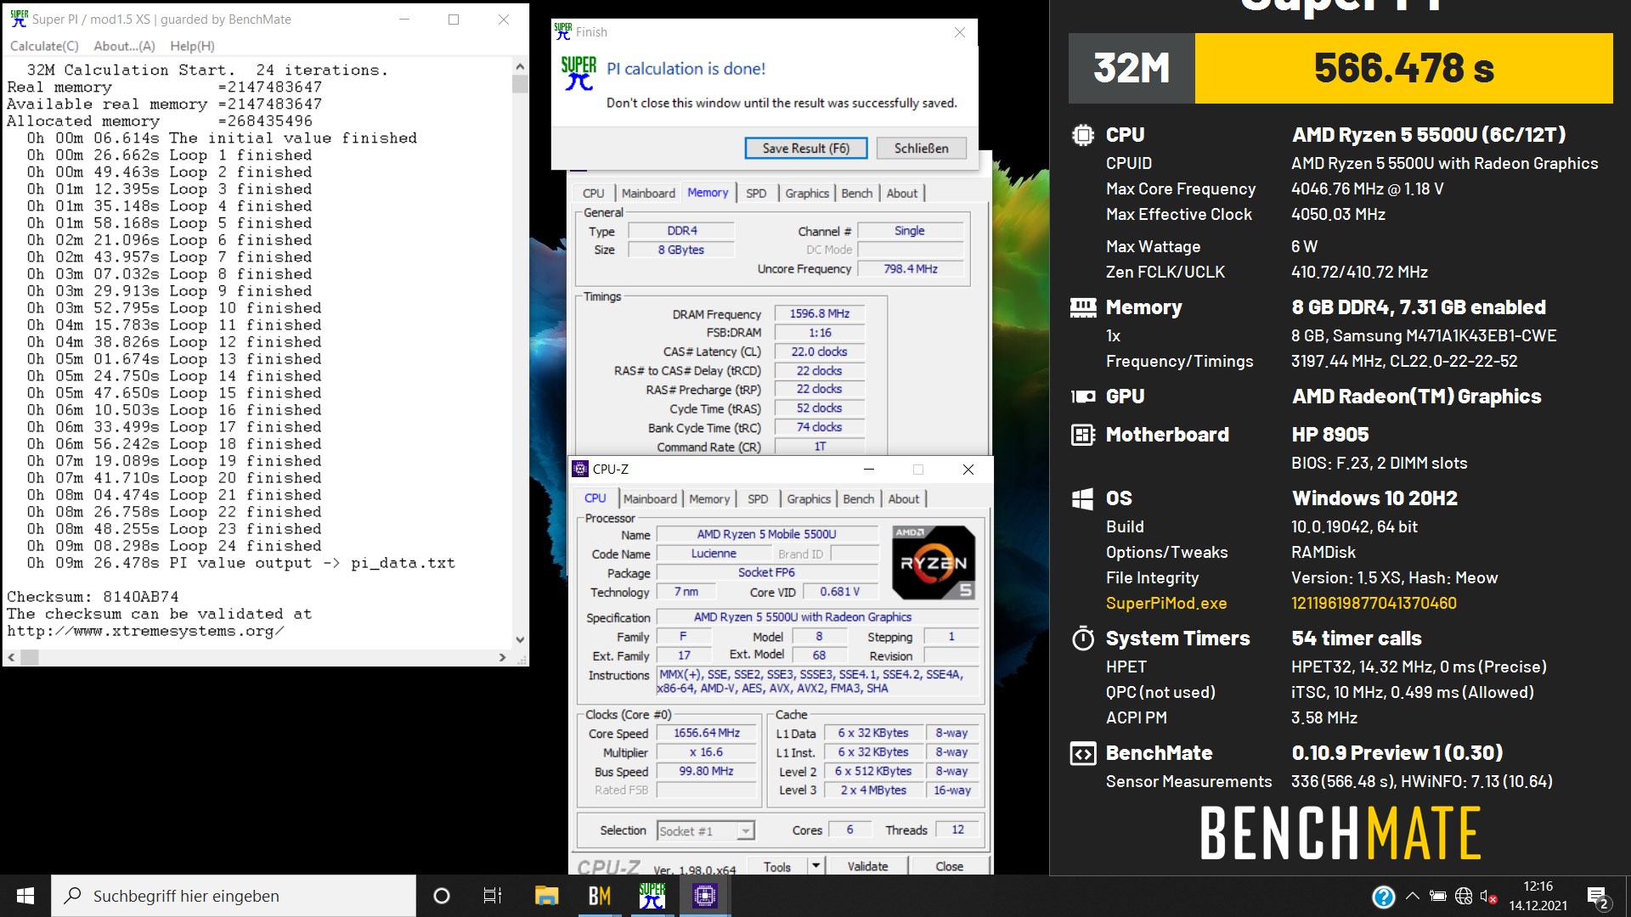Screen dimensions: 1631x917
Task: Click the Memory module icon in BenchMate panel
Action: coord(1083,307)
